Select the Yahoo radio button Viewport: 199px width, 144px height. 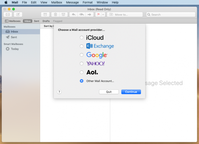(82, 64)
